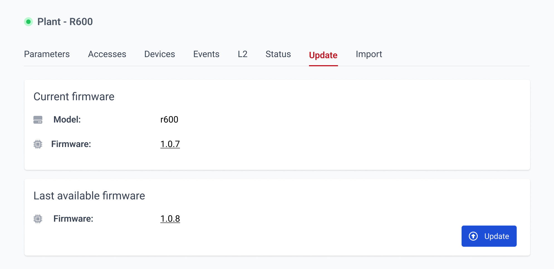The image size is (554, 269).
Task: Open firmware version 1.0.7 link
Action: click(170, 144)
